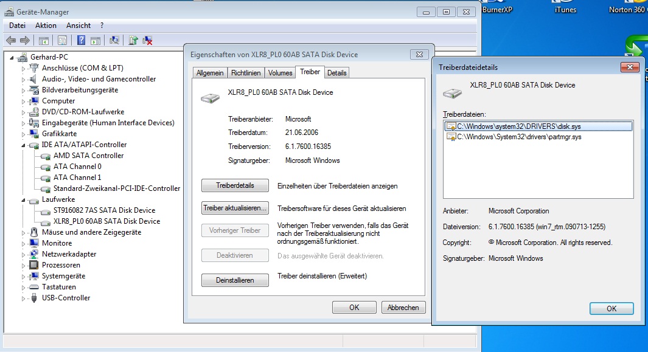The height and width of the screenshot is (352, 648).
Task: Collapse the IDE ATA/ATAPI-Controller node
Action: tap(23, 145)
